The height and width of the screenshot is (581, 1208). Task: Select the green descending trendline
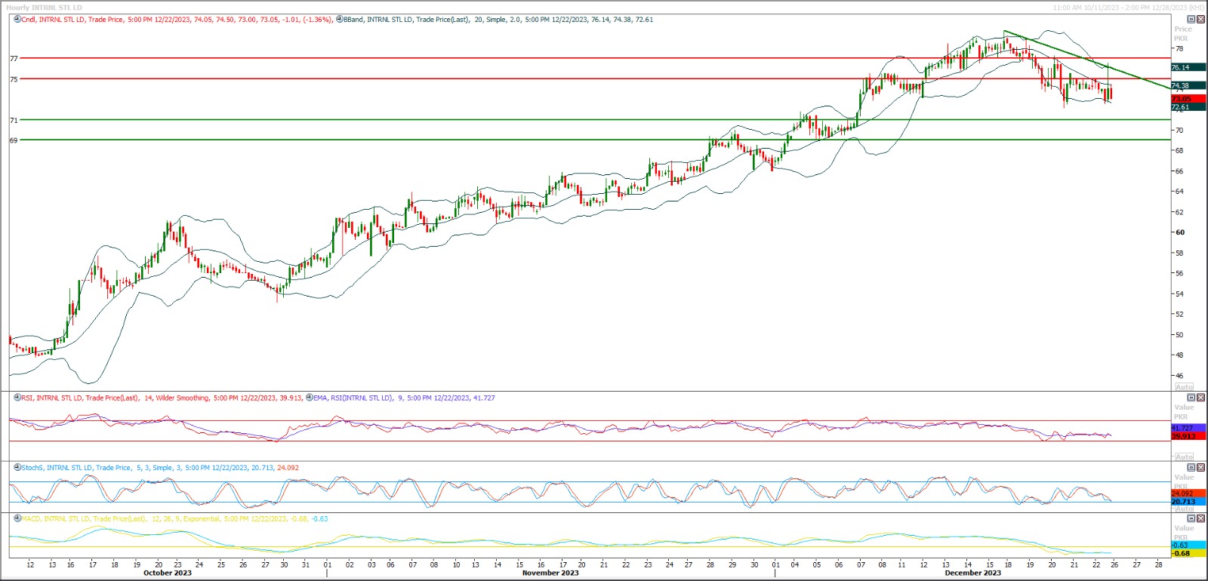tap(1087, 60)
